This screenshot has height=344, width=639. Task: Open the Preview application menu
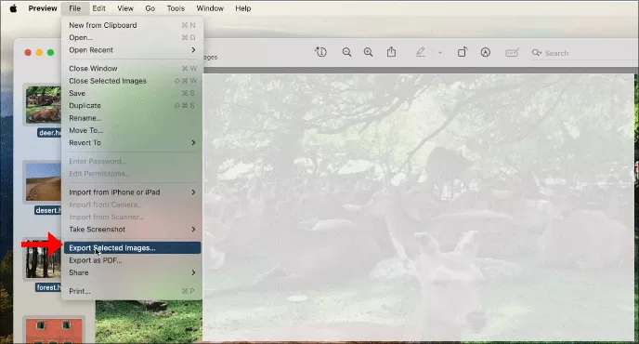[x=43, y=8]
